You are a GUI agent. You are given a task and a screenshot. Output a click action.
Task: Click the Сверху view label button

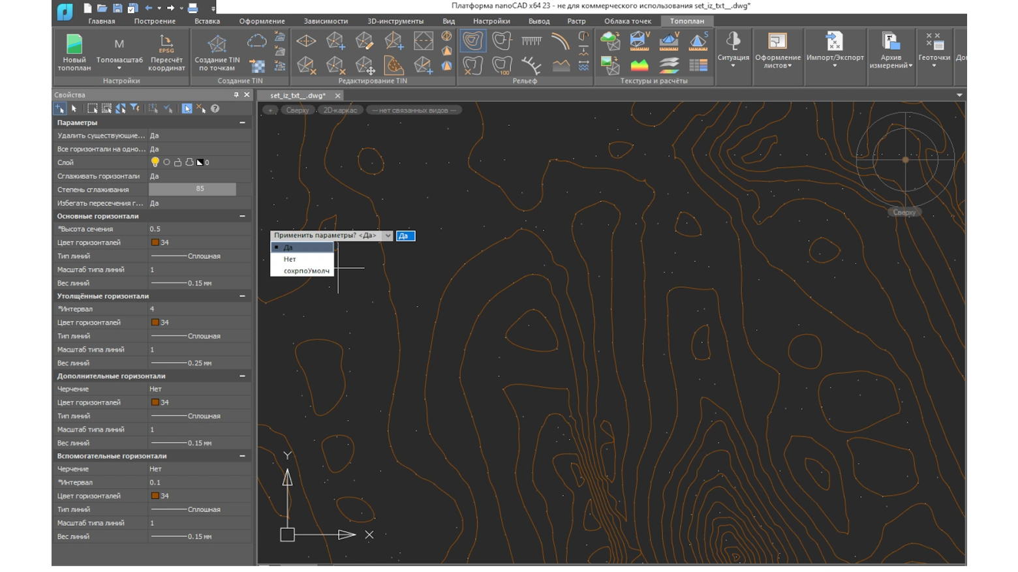click(297, 110)
